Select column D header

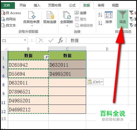point(107,49)
